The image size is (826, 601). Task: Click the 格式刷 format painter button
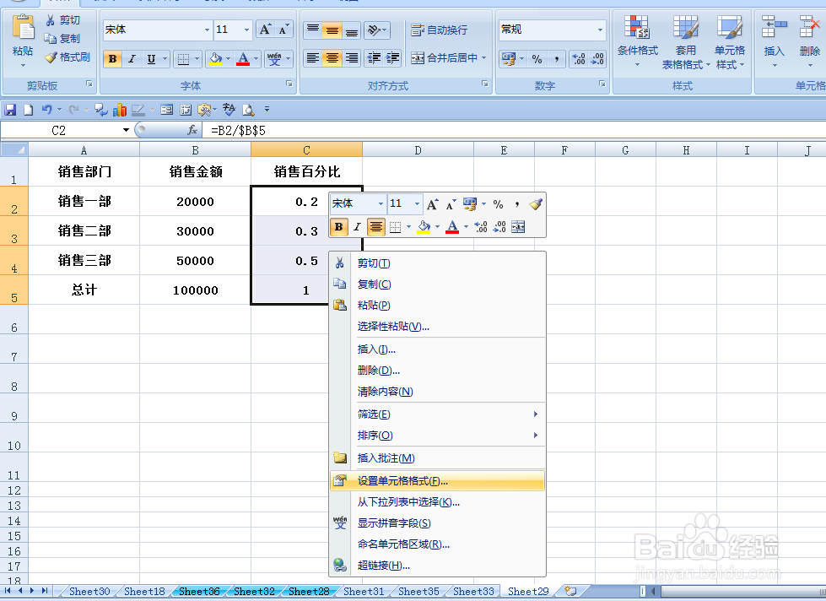[67, 57]
